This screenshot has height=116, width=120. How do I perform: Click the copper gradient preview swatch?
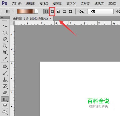(26, 11)
